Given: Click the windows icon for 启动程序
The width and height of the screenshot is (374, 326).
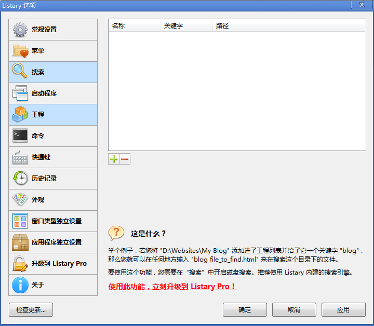Looking at the screenshot, I should pos(20,93).
